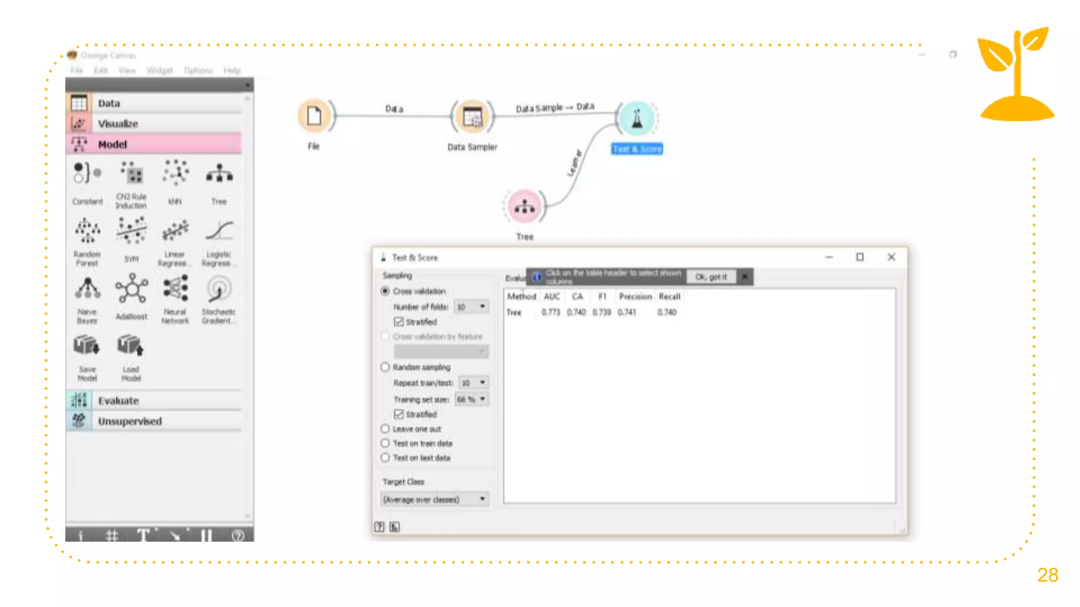
Task: Select the AdaBoost widget icon
Action: [x=131, y=289]
